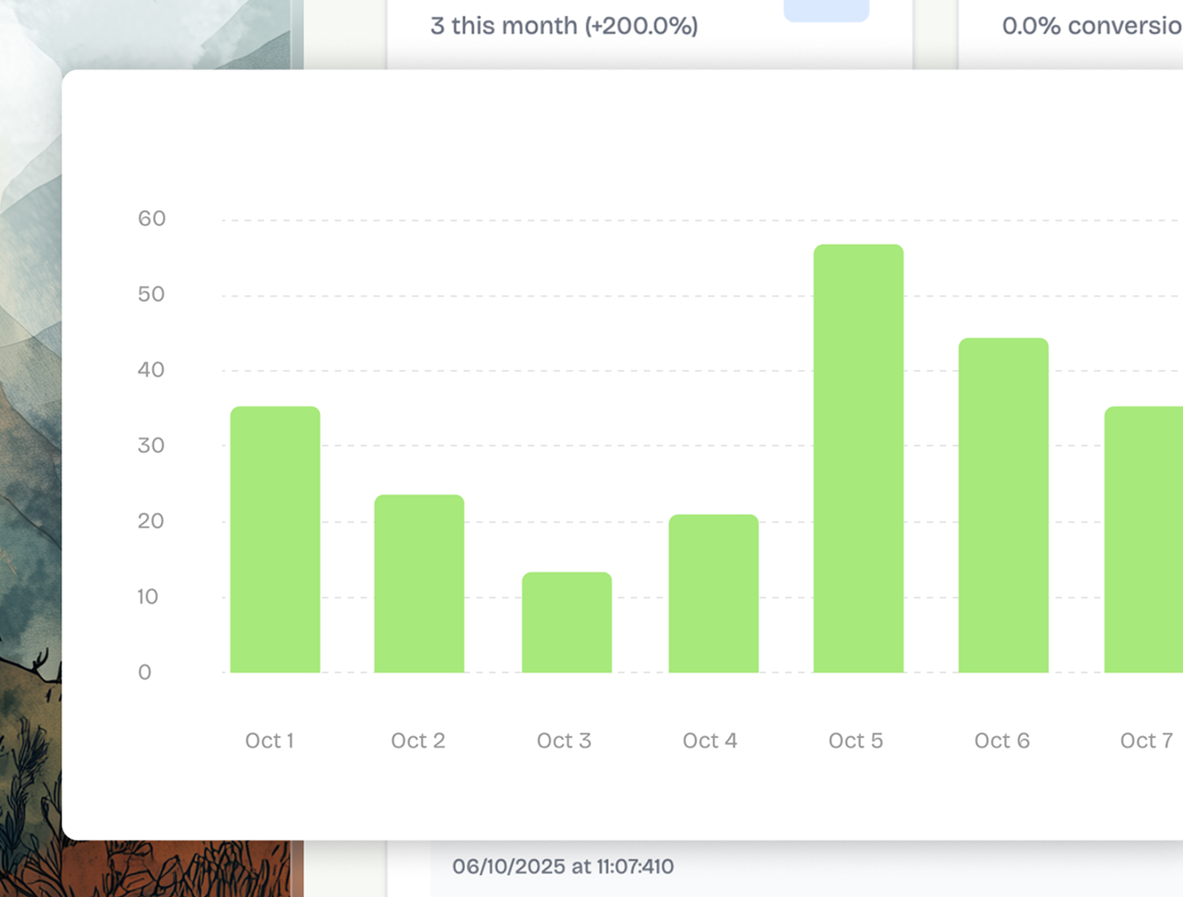Screen dimensions: 1183x897
Task: Click the 0 value on the y-axis
Action: 145,672
